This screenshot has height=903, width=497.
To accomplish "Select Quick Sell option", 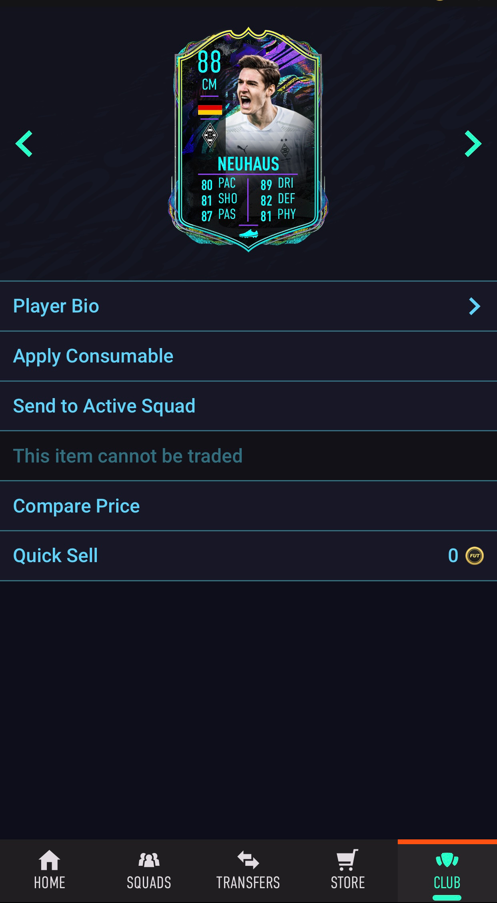I will tap(248, 555).
